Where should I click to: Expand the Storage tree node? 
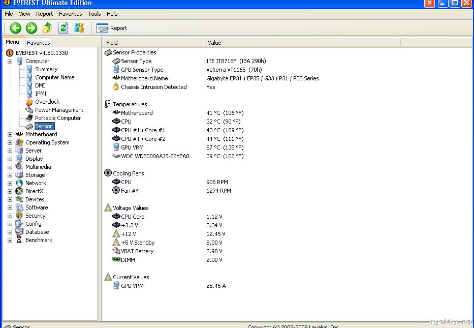[x=10, y=175]
